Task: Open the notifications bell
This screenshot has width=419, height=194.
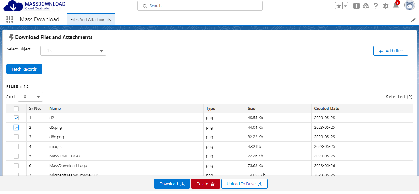Action: [396, 6]
